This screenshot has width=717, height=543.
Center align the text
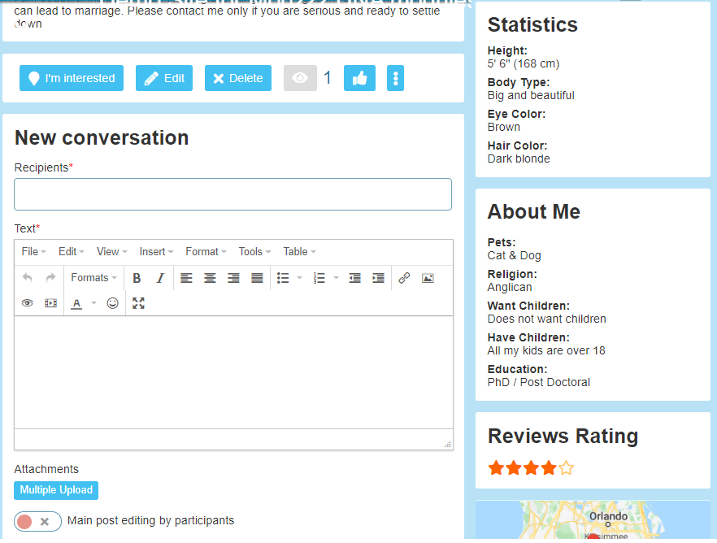pyautogui.click(x=210, y=278)
